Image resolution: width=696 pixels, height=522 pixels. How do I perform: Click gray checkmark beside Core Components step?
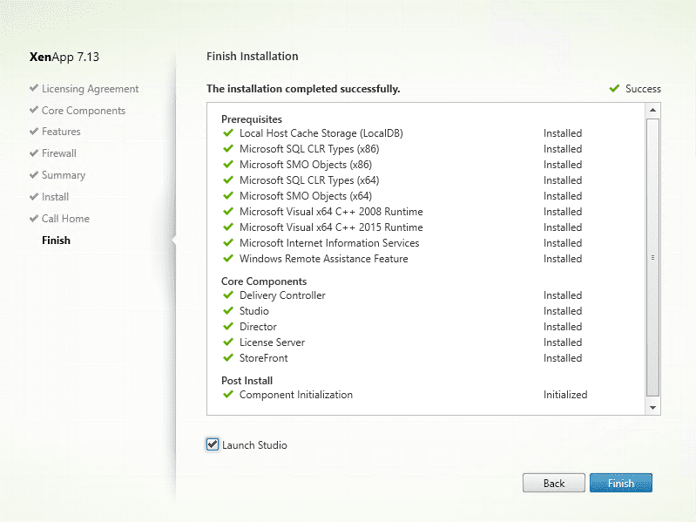tap(34, 110)
